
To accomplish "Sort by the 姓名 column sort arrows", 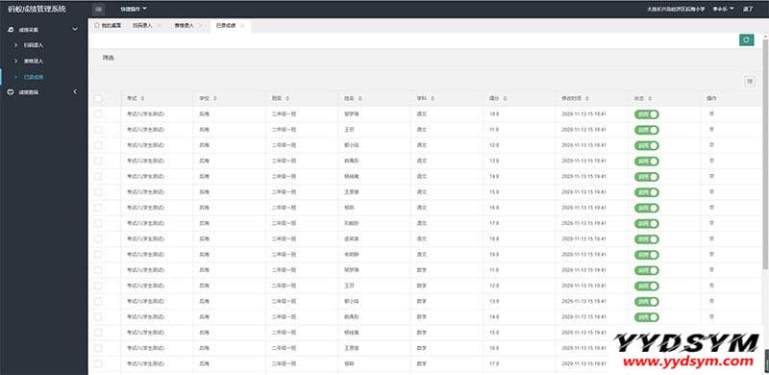I will coord(360,99).
